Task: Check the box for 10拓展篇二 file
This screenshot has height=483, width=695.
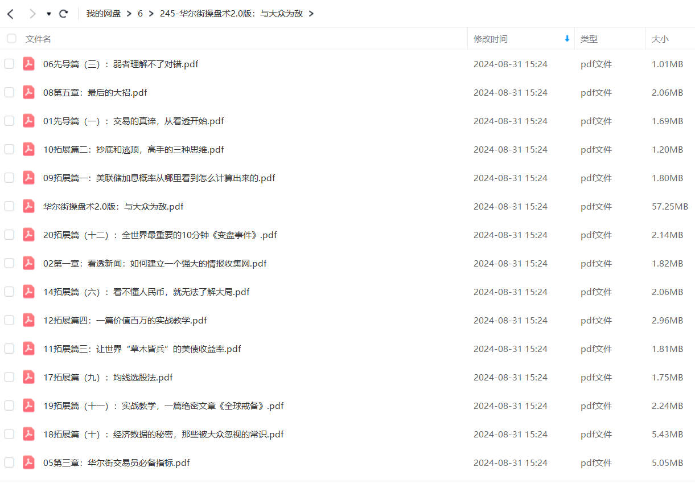Action: click(x=9, y=149)
